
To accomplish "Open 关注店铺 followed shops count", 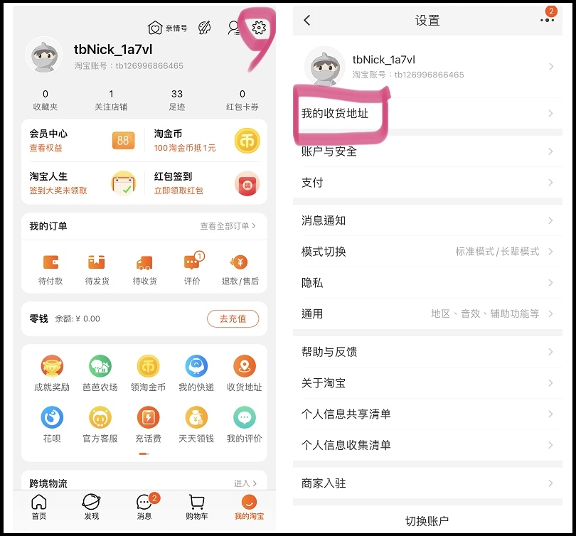I will [x=111, y=100].
